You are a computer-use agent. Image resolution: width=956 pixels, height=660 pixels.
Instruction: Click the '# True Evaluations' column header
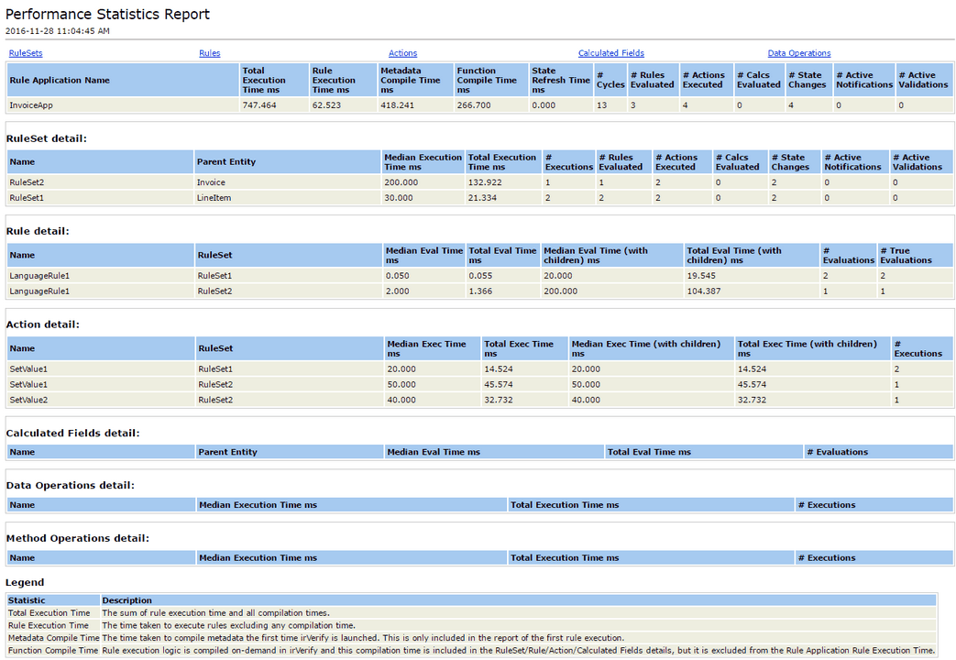pyautogui.click(x=906, y=255)
